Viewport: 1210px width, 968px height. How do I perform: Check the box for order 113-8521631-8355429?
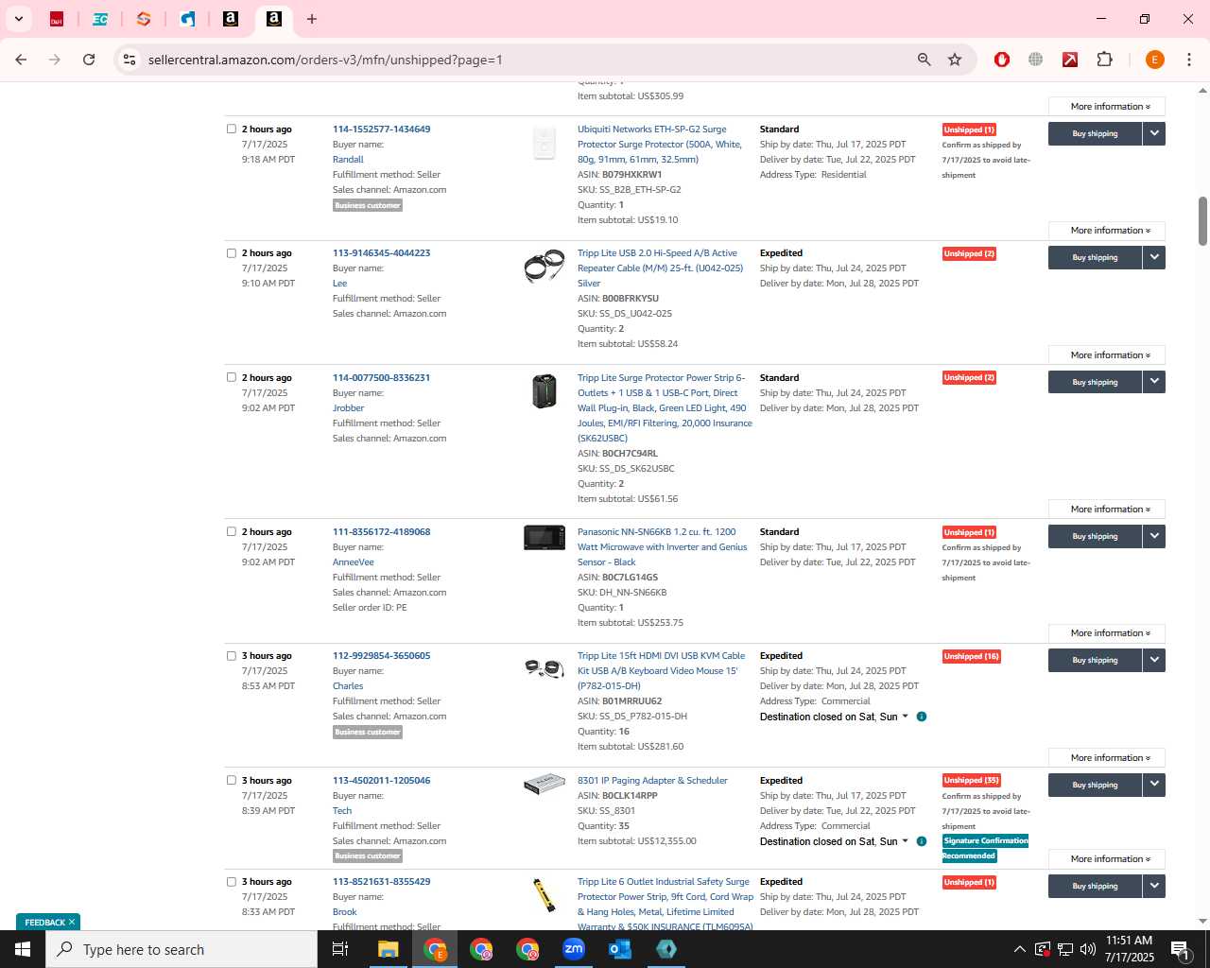(x=232, y=881)
